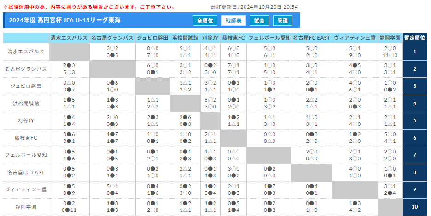Click the red 試験運用中 notice text
Image resolution: width=431 pixels, height=216 pixels.
tap(89, 7)
